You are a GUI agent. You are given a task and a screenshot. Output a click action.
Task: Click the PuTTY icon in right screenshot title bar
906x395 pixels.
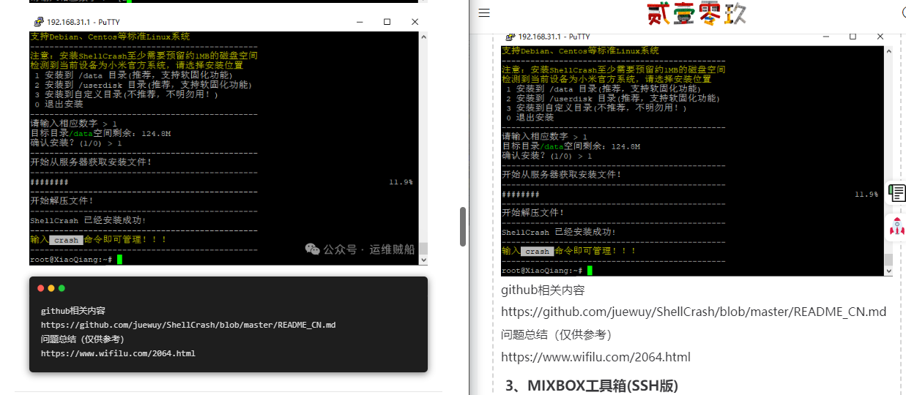510,37
